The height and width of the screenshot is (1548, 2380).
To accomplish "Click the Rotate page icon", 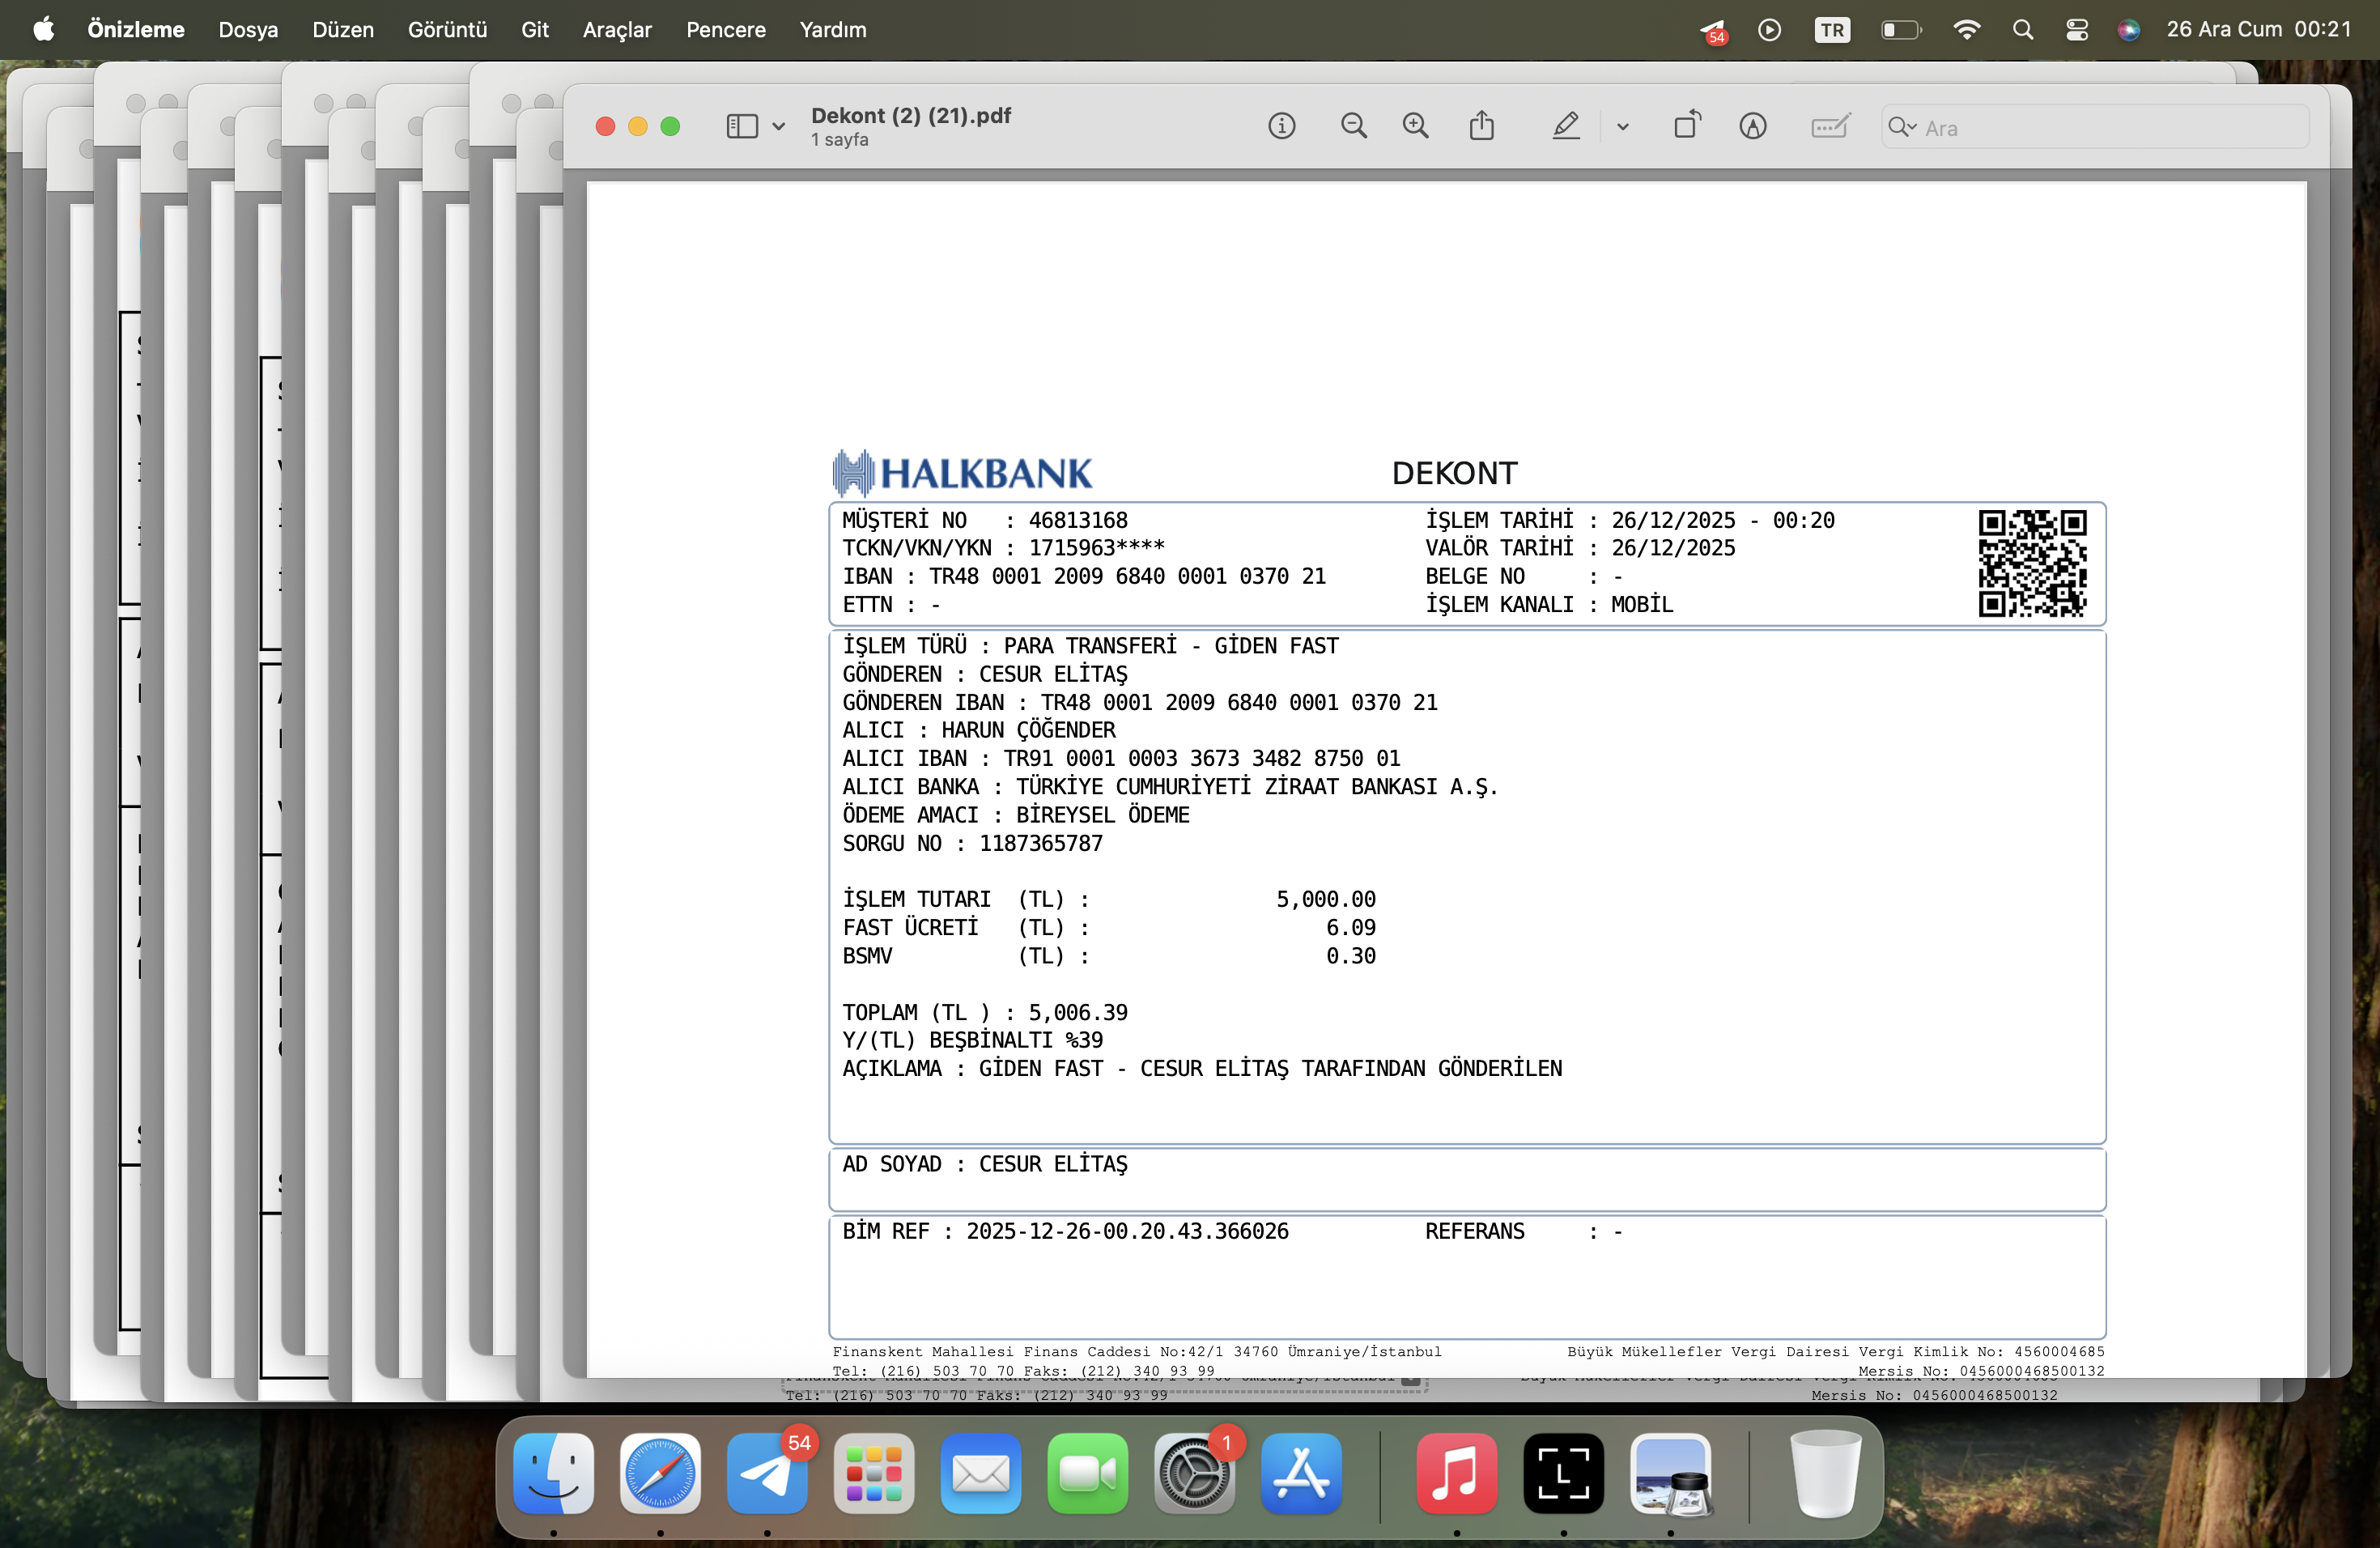I will click(x=1687, y=125).
